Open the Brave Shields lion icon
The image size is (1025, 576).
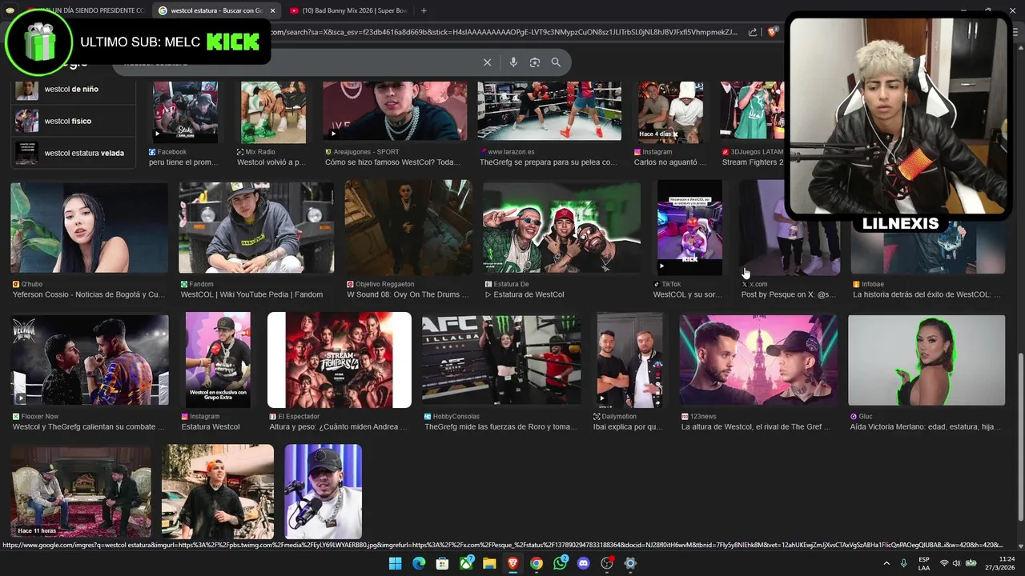click(772, 32)
